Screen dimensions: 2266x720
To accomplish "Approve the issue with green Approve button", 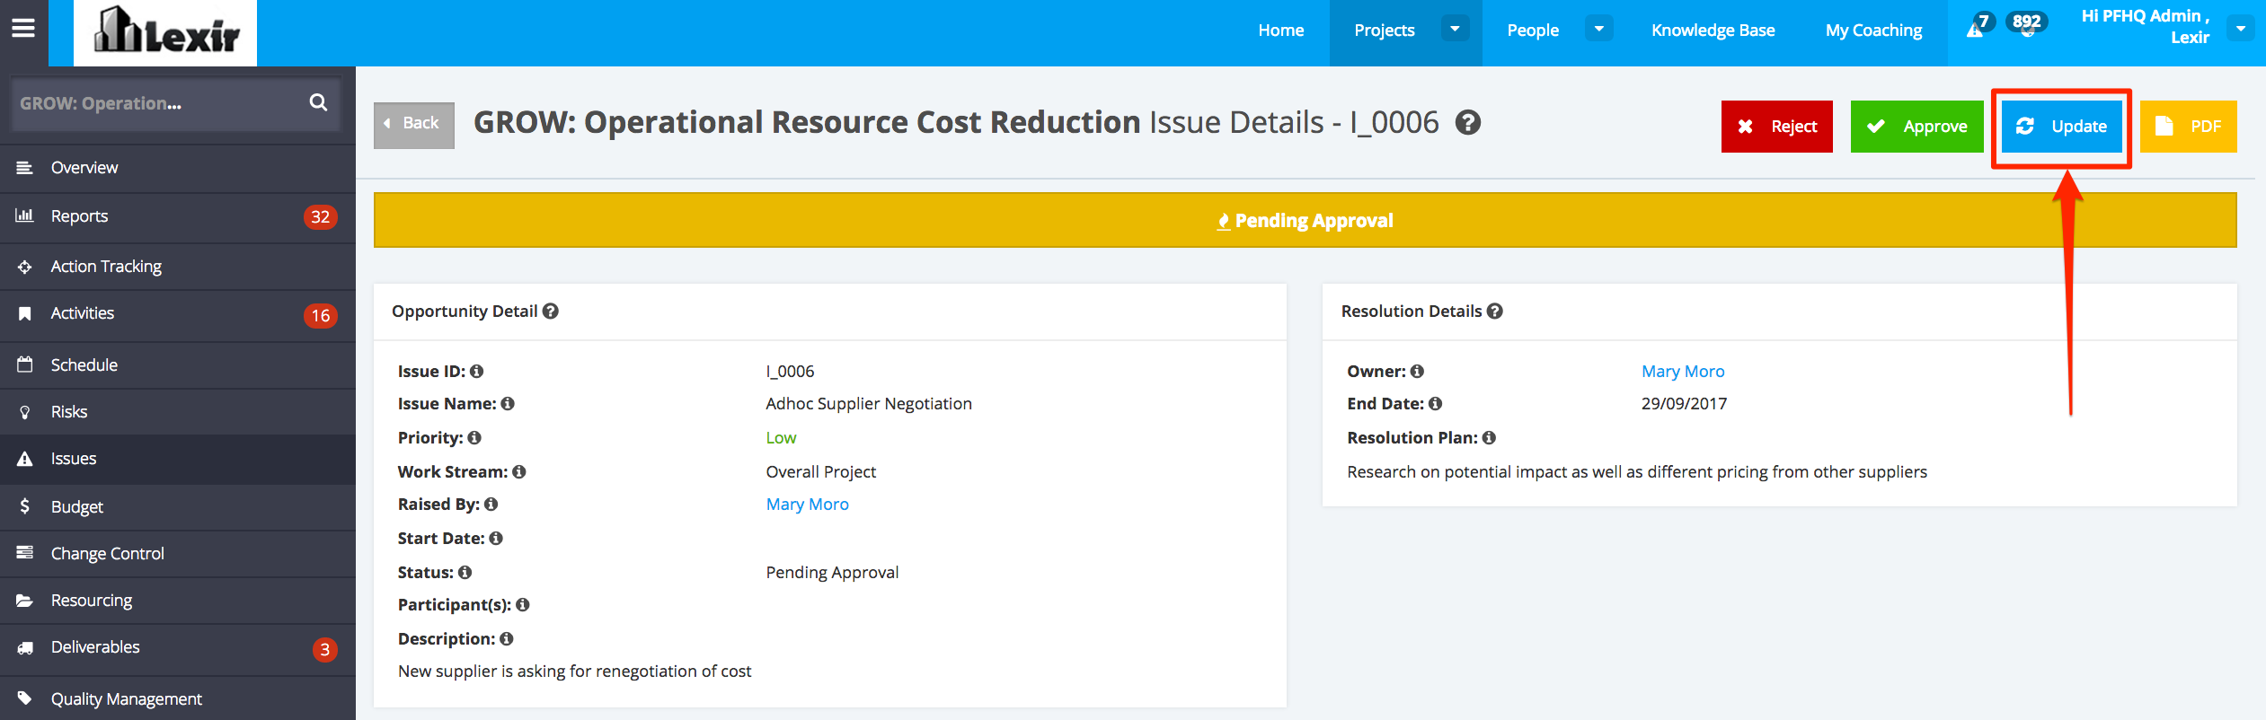I will [x=1916, y=127].
